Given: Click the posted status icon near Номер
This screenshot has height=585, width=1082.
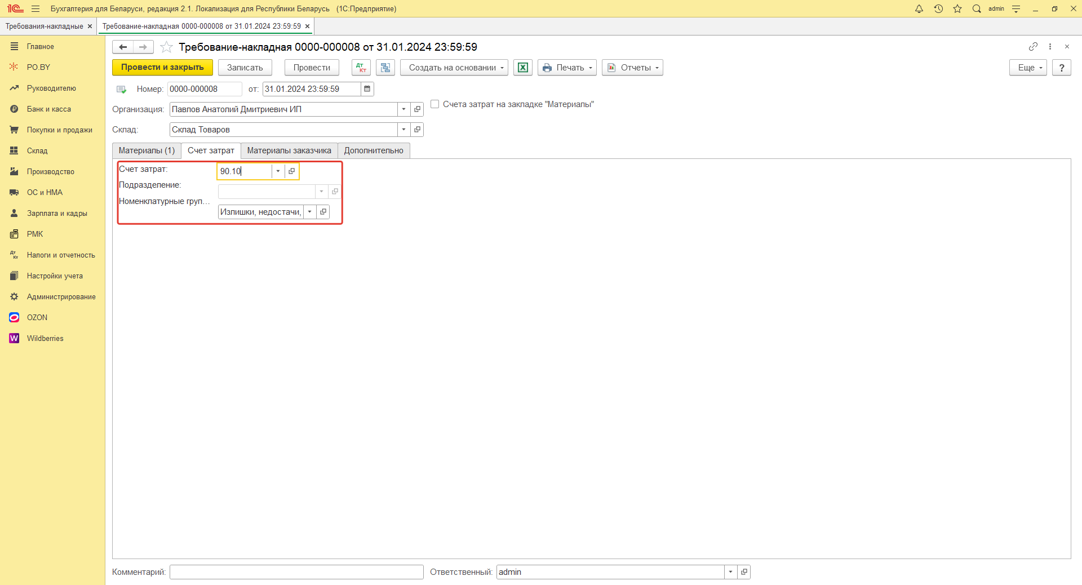Looking at the screenshot, I should (x=121, y=89).
